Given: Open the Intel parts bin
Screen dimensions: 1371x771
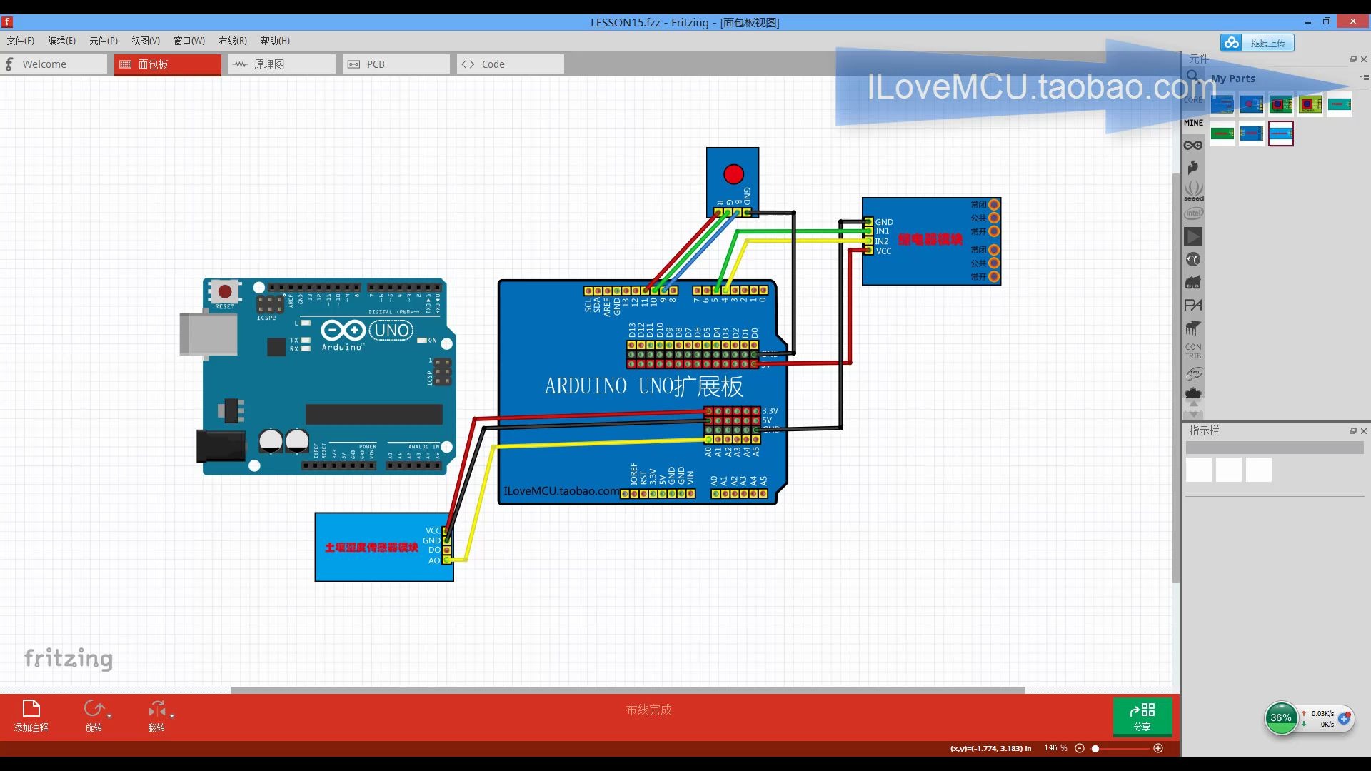Looking at the screenshot, I should pyautogui.click(x=1193, y=213).
